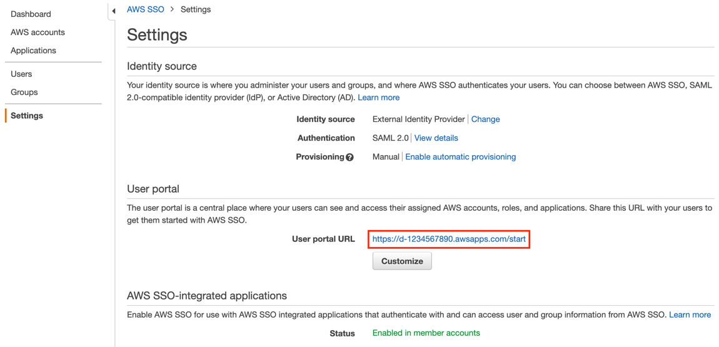Screen dimensions: 719x347
Task: Enable automatic provisioning
Action: (460, 157)
